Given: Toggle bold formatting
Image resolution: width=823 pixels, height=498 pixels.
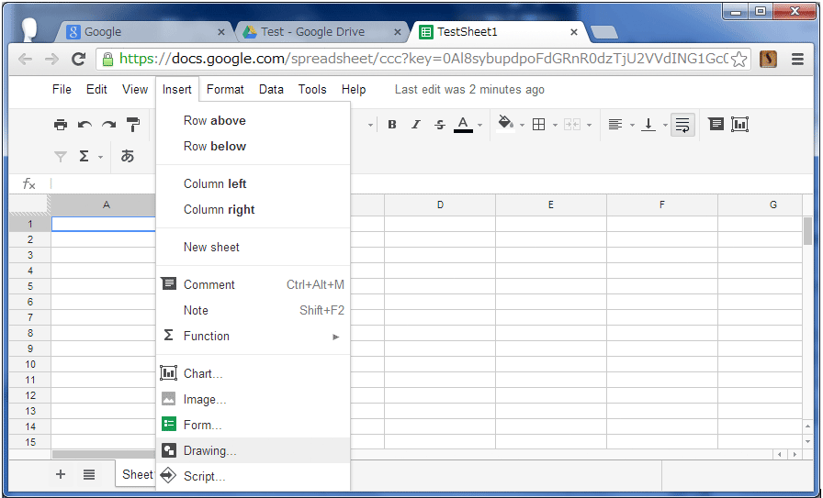Looking at the screenshot, I should coord(392,125).
